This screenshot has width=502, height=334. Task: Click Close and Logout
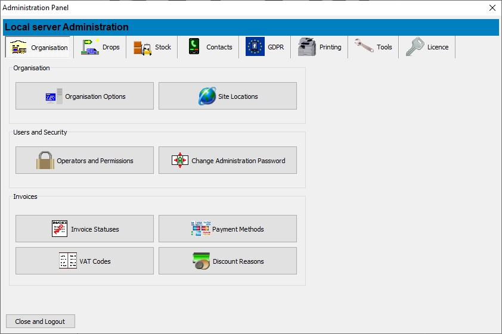(x=41, y=321)
